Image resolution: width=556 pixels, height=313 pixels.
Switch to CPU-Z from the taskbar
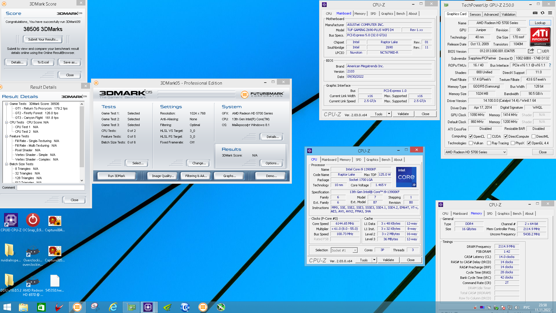(x=148, y=307)
